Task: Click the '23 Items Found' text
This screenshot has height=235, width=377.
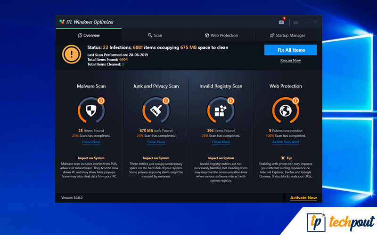Action: (91, 131)
